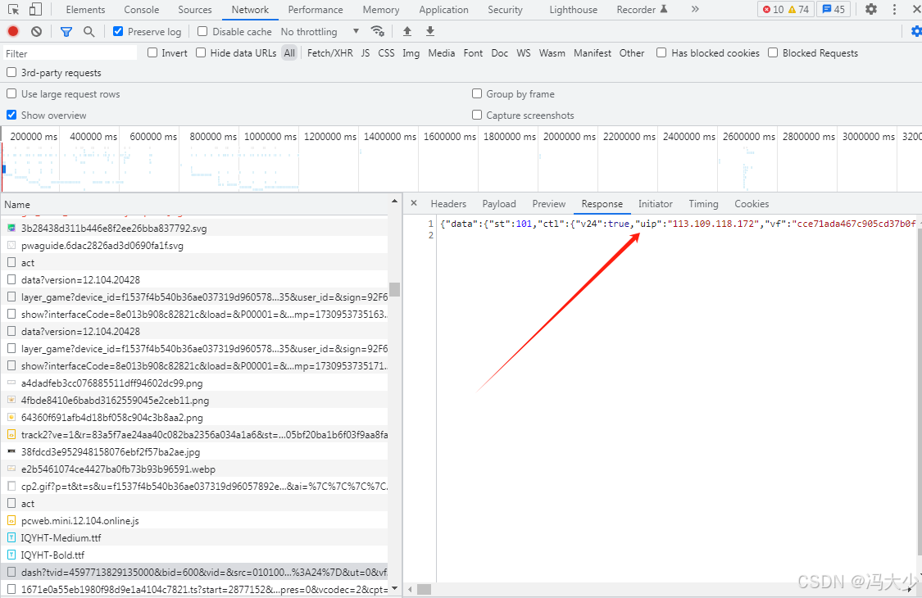Clear the network log
Viewport: 922px width, 598px height.
[x=36, y=31]
